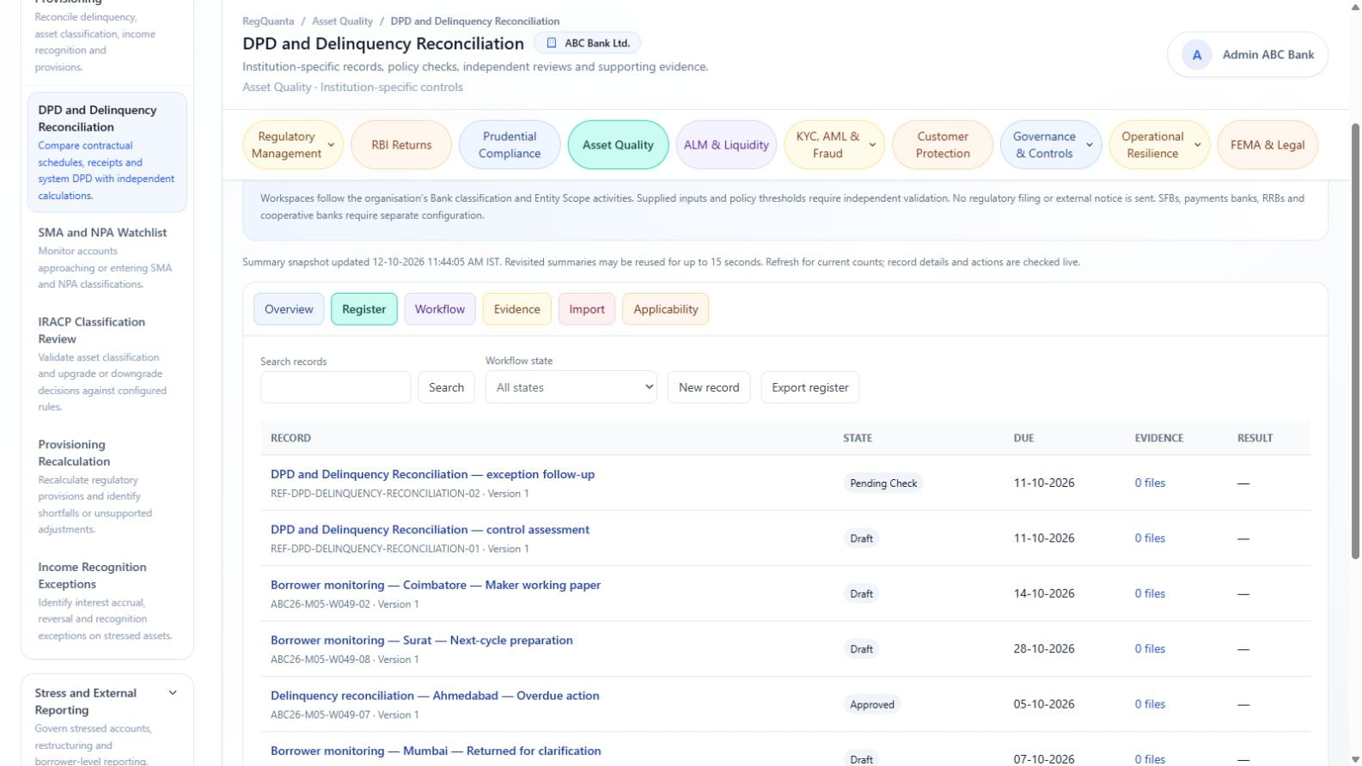Click the Pending Check state badge
Viewport: 1362px width, 766px height.
coord(883,483)
